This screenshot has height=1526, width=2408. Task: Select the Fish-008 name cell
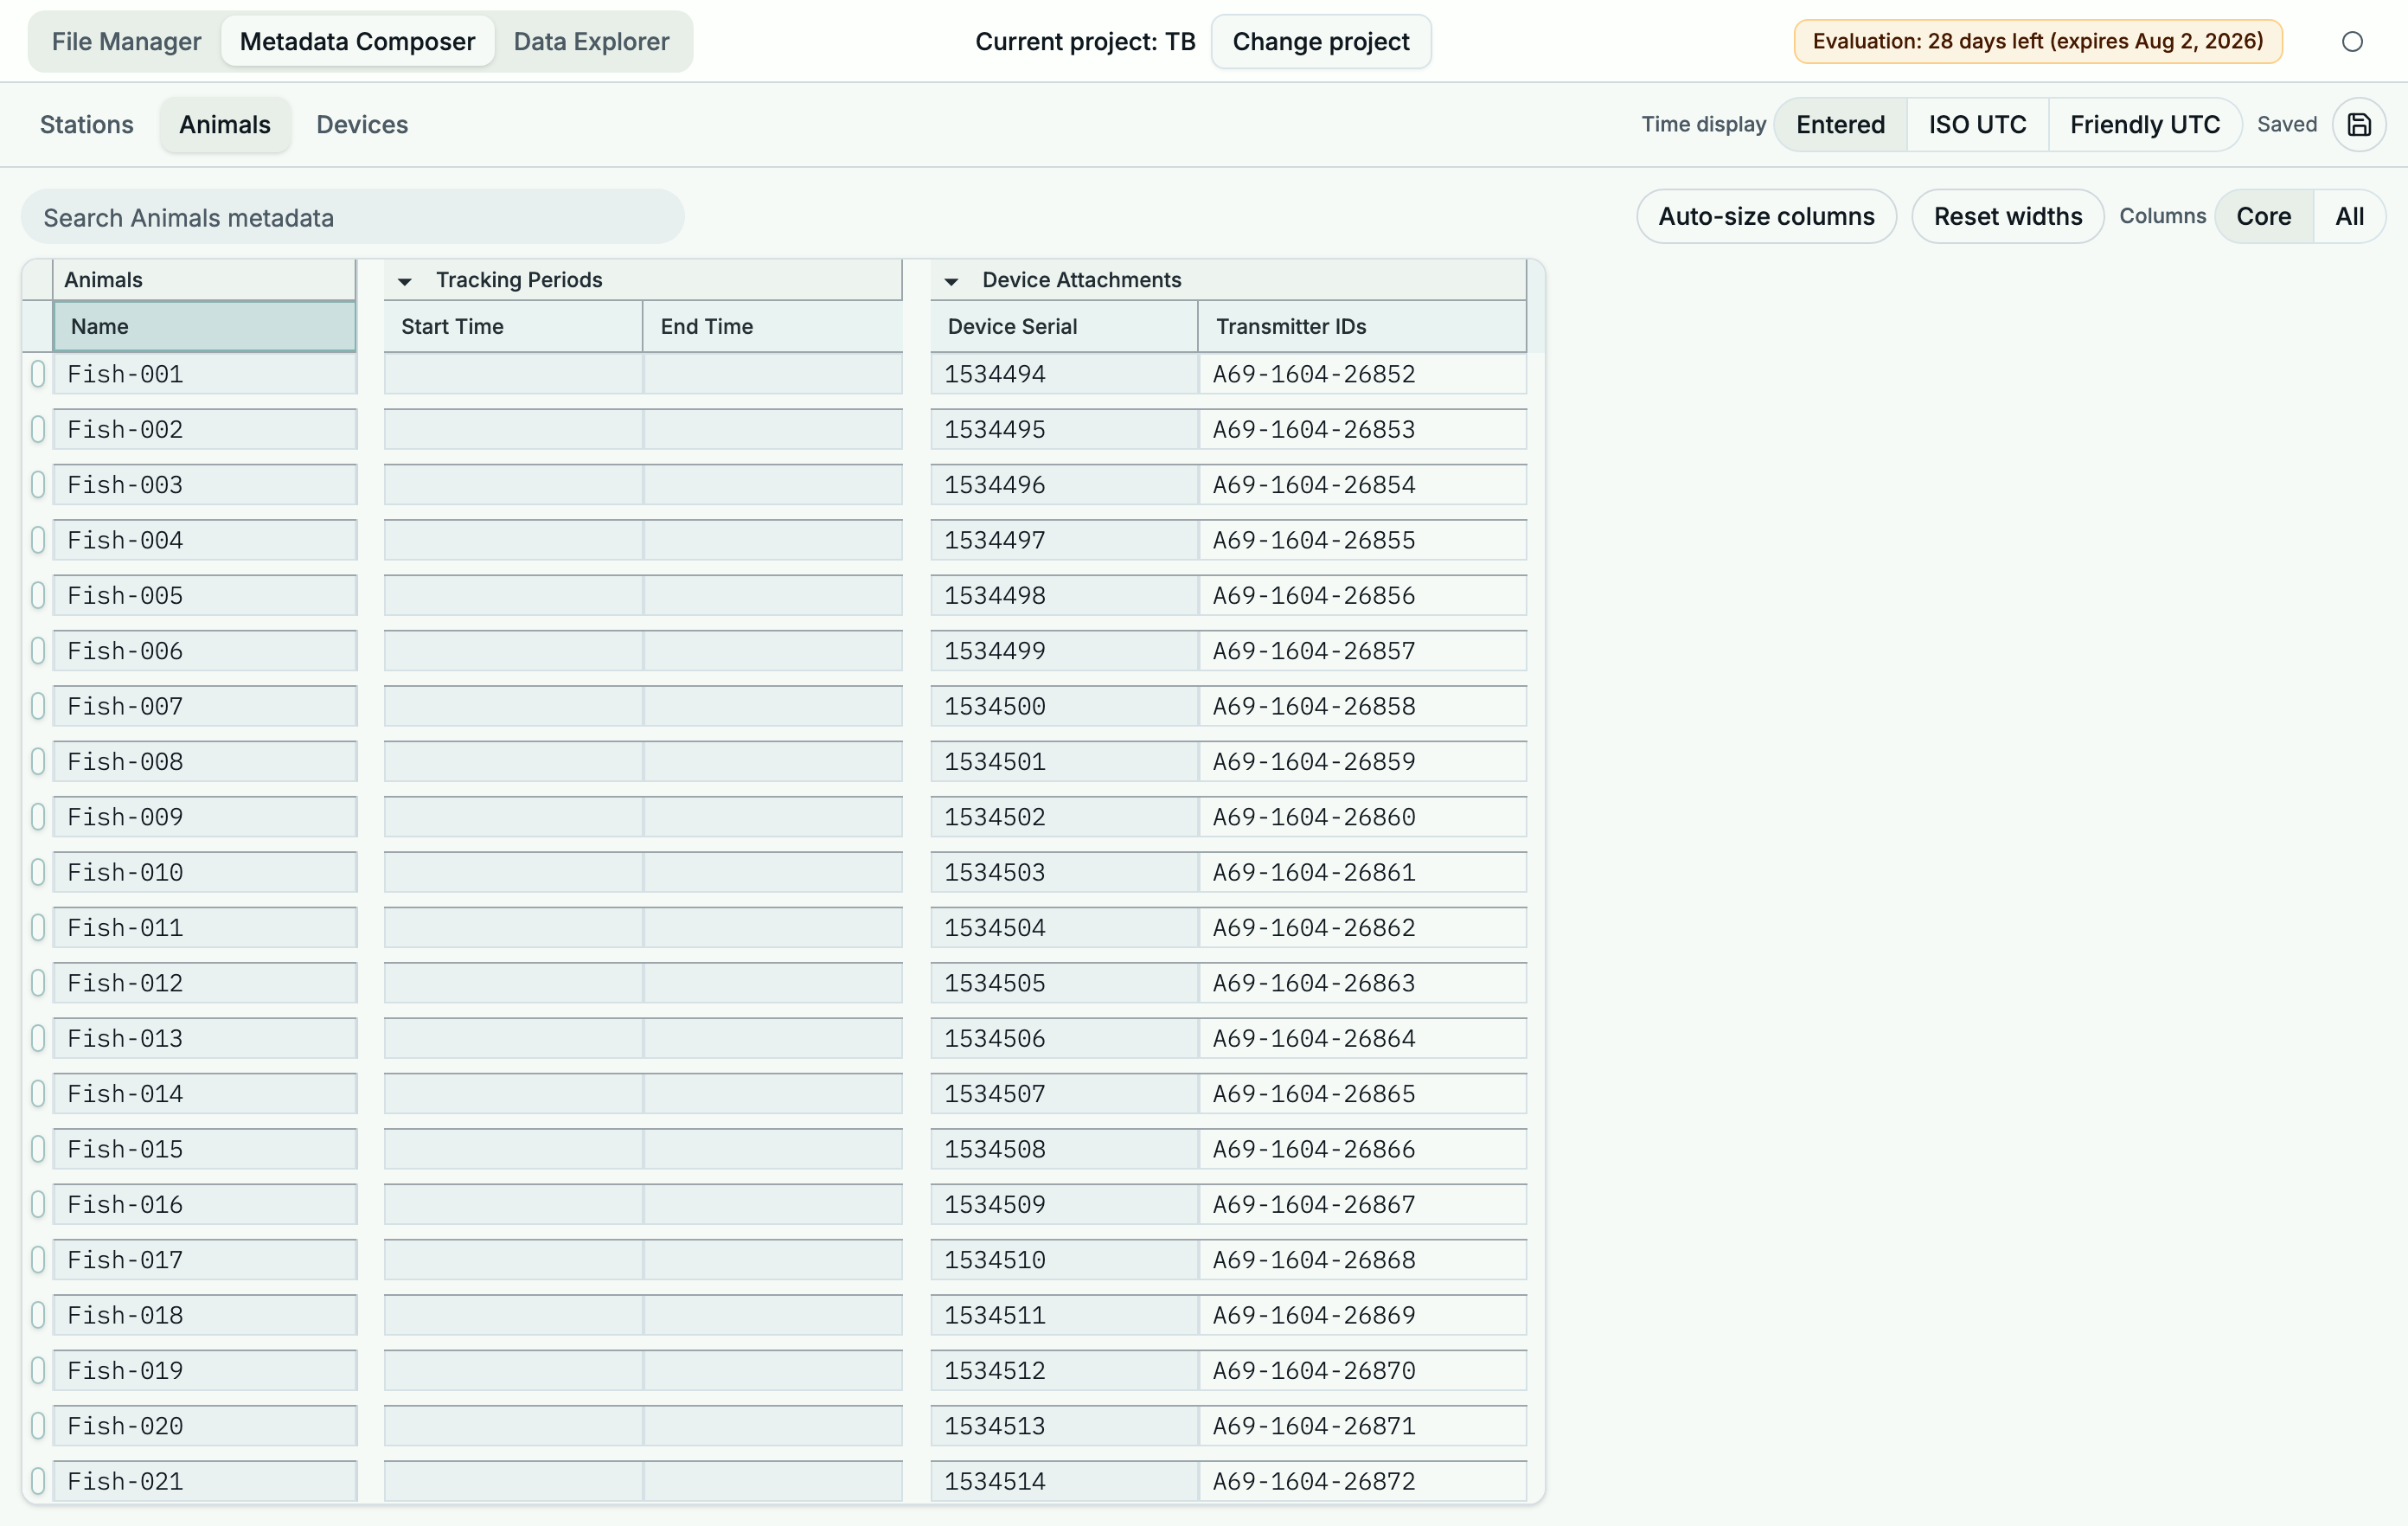(x=205, y=762)
